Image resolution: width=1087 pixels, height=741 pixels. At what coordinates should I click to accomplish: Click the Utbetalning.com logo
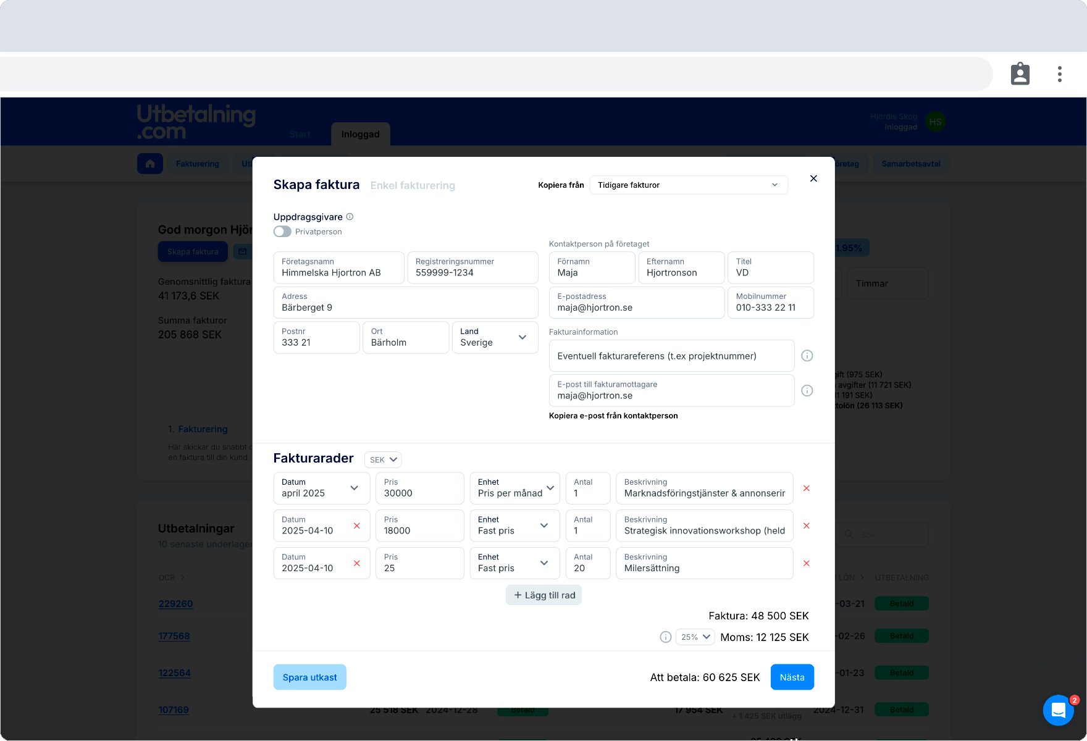point(196,122)
